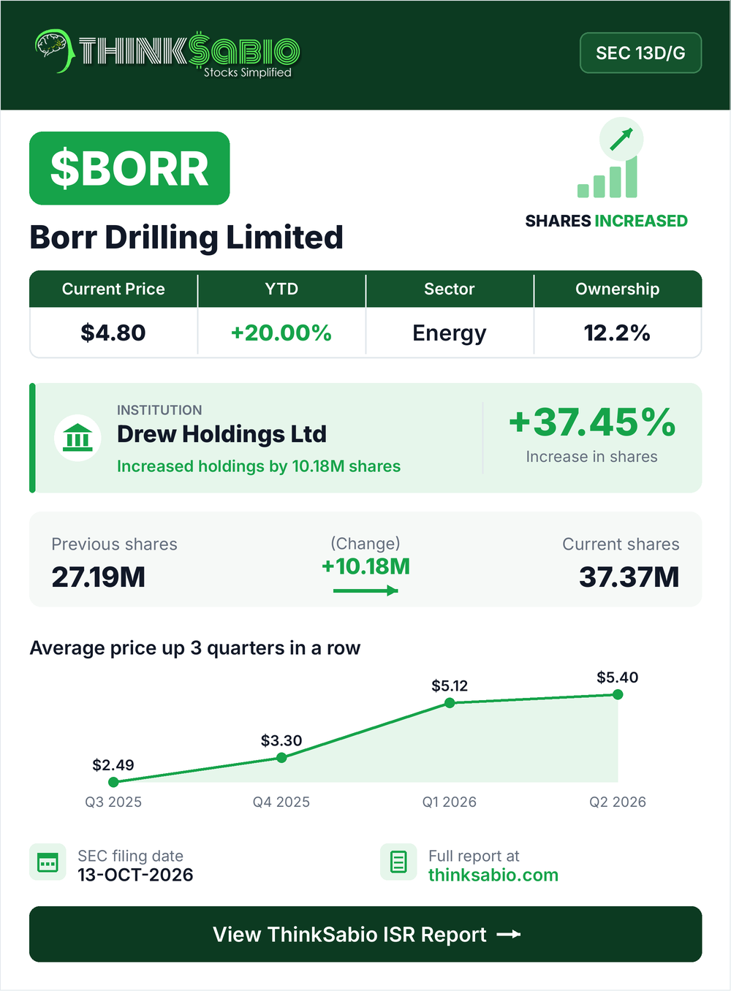
Task: Click the SEC 13D/G badge
Action: pyautogui.click(x=640, y=53)
